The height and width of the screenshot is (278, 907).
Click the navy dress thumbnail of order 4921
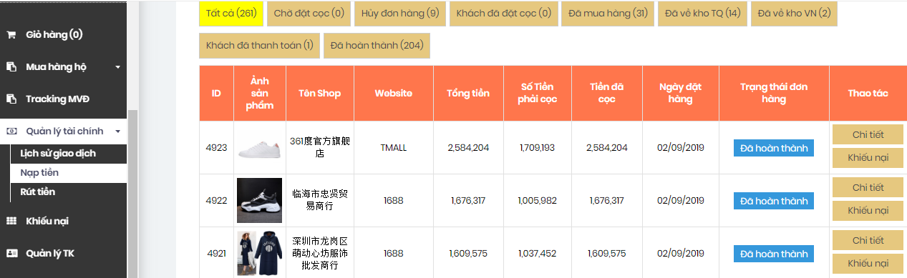260,254
